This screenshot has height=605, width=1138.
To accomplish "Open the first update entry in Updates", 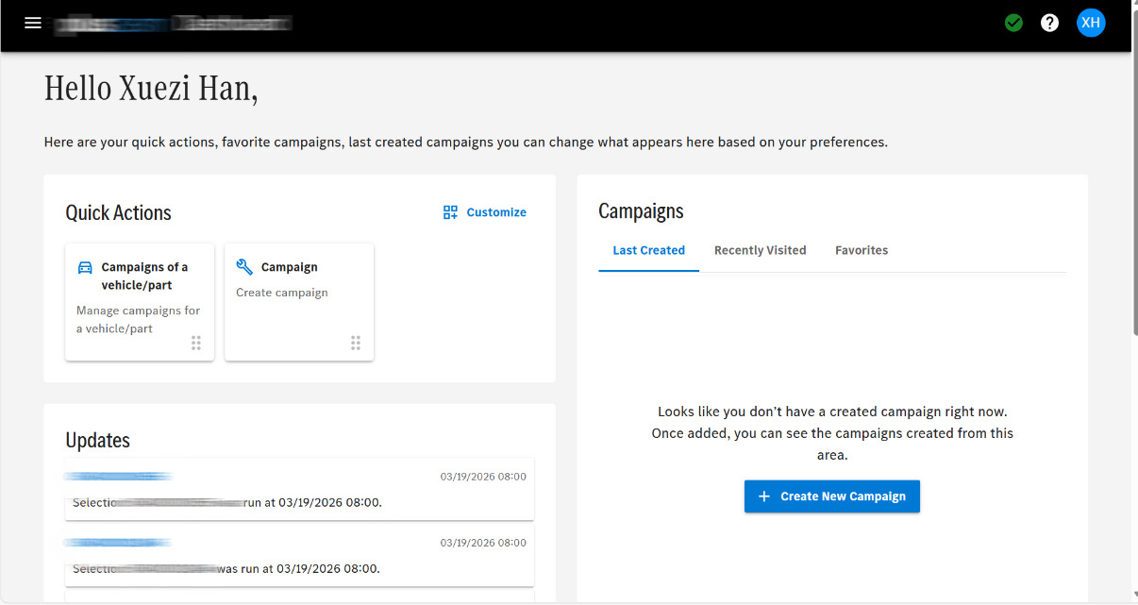I will [298, 490].
